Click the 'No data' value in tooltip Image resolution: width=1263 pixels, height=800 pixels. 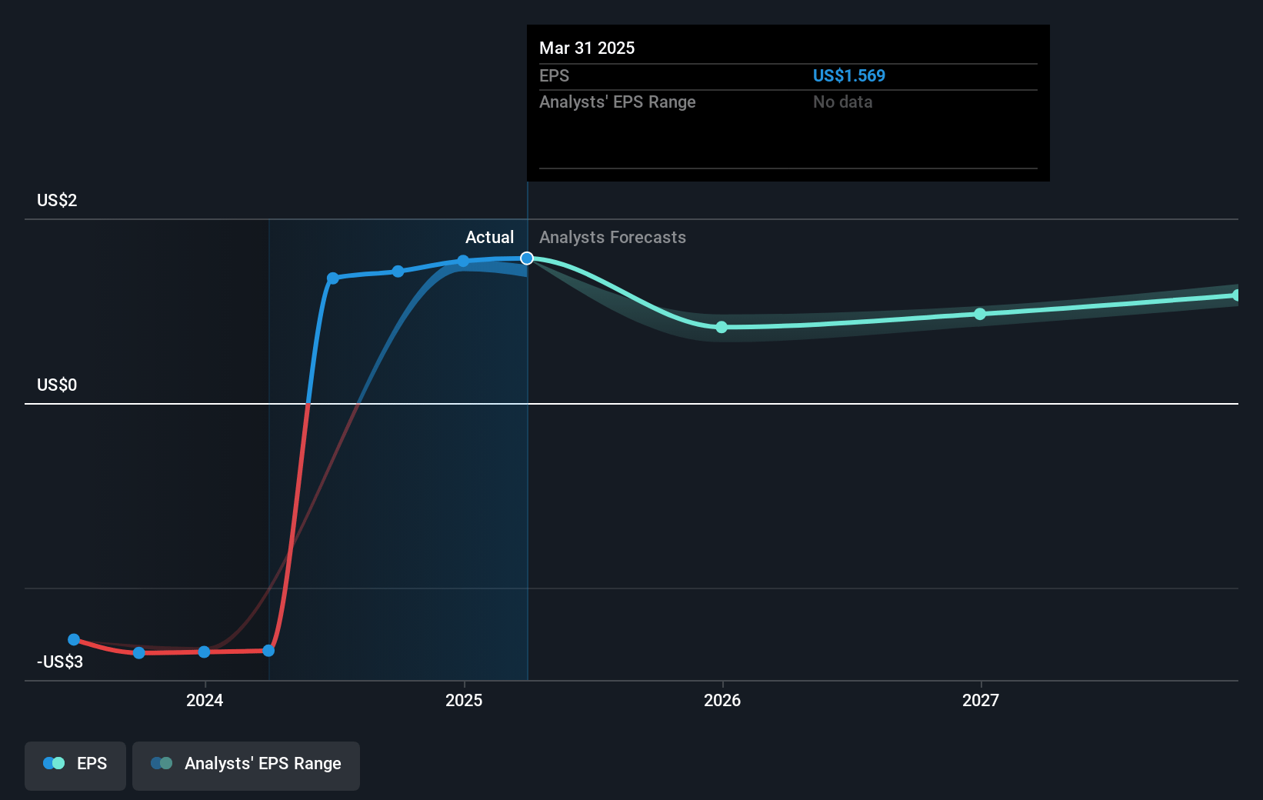tap(843, 102)
